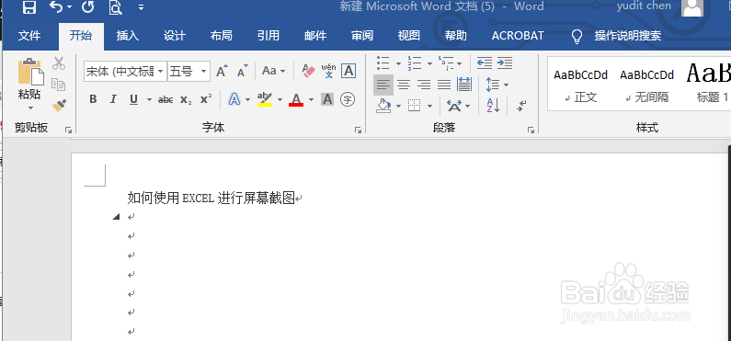Image resolution: width=731 pixels, height=341 pixels.
Task: Switch to the 邮件 tab
Action: point(315,36)
